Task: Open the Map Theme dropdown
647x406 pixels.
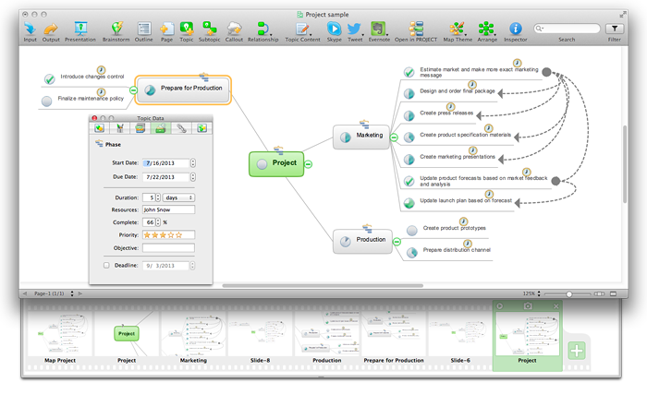Action: click(x=457, y=29)
